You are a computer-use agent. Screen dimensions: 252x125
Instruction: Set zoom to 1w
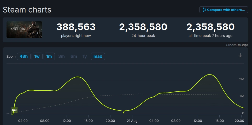(x=37, y=57)
